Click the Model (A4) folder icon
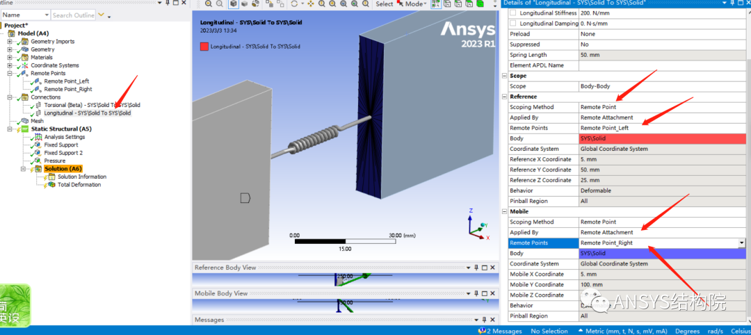The image size is (751, 335). [x=12, y=33]
